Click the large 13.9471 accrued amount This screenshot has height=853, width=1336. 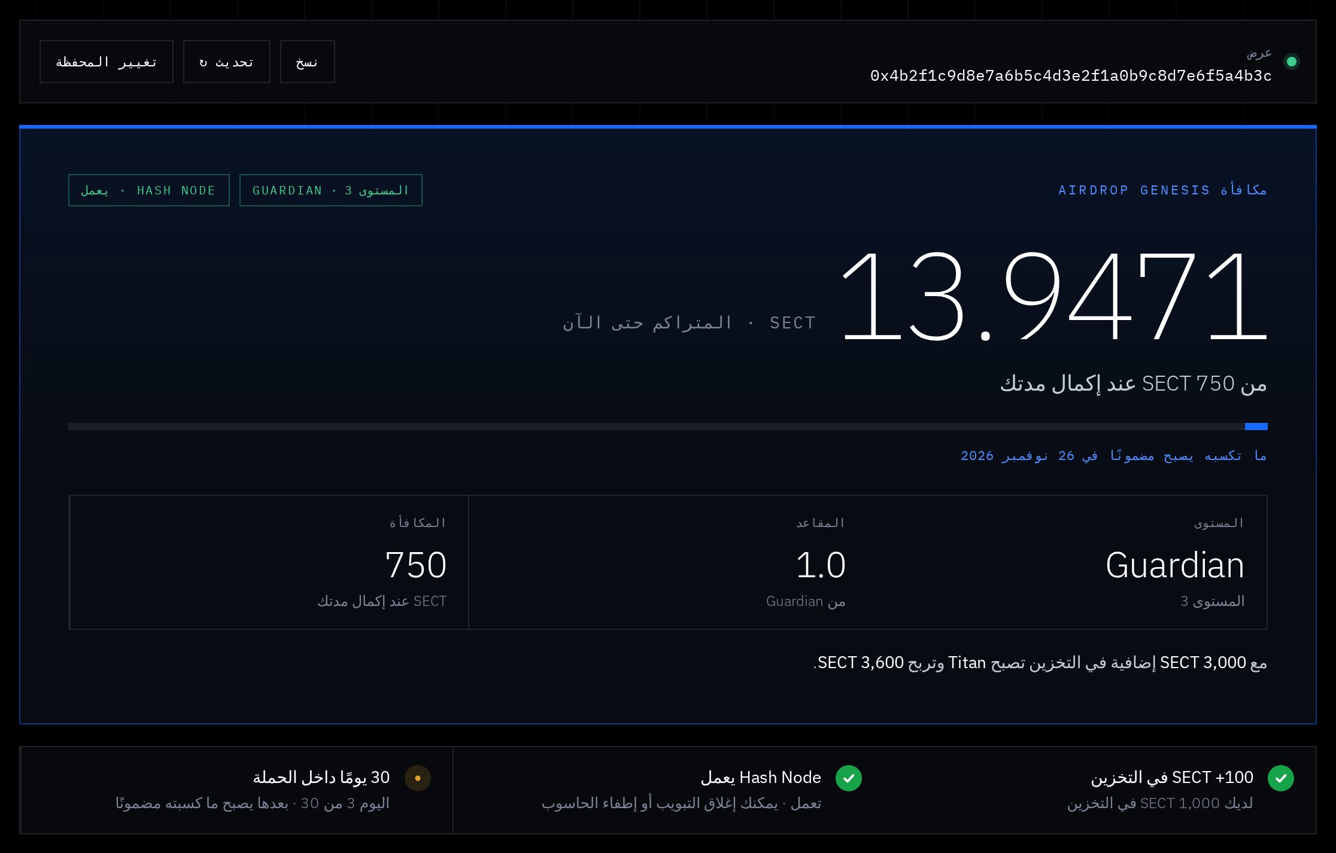[1053, 296]
